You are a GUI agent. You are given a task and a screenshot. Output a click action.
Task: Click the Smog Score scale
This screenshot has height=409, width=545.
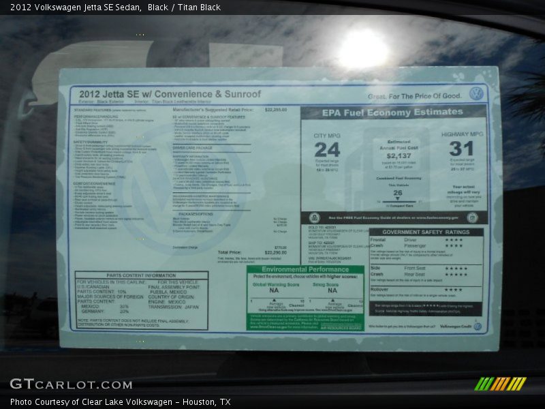(x=336, y=301)
